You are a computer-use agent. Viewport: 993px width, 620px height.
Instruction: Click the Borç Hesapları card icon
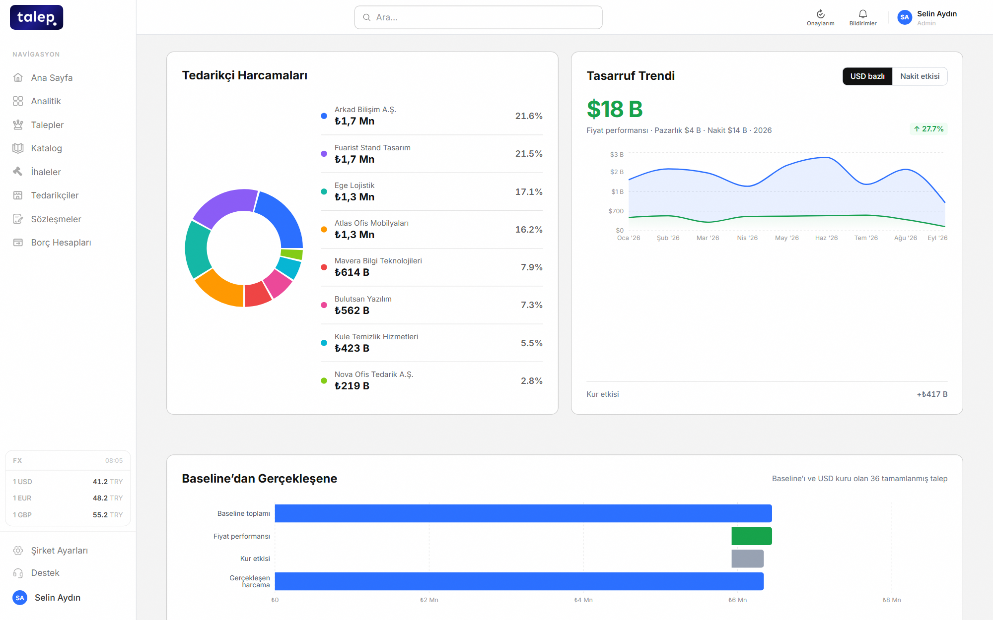click(x=18, y=243)
